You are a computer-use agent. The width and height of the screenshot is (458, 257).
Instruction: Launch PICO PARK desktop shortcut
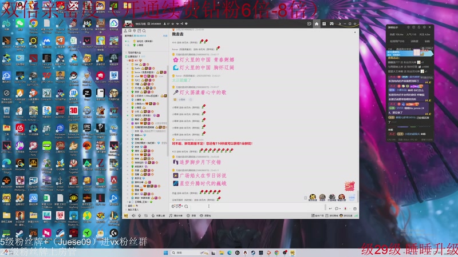[114, 78]
